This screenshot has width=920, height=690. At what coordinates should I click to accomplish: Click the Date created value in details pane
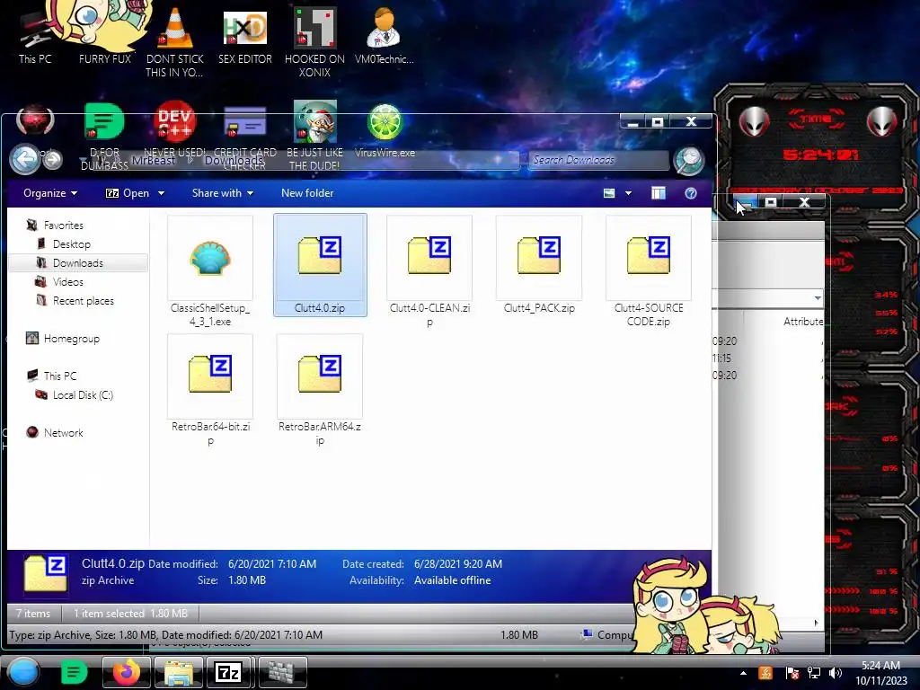click(x=457, y=564)
